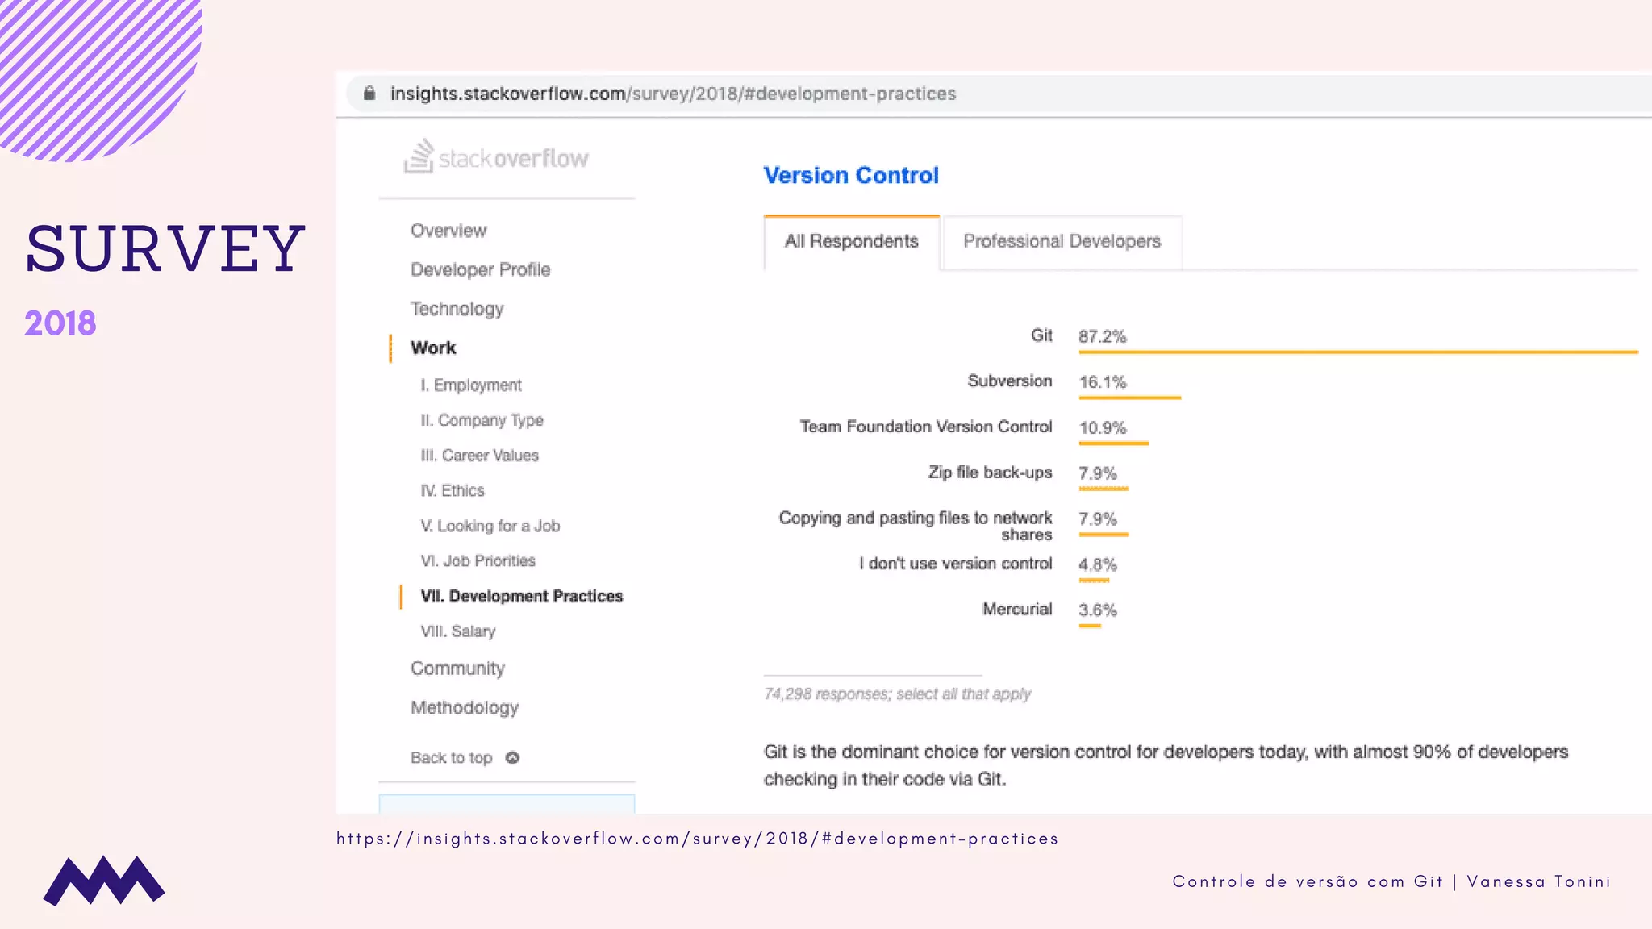The width and height of the screenshot is (1652, 929).
Task: Expand the Methodology section
Action: [x=465, y=708]
